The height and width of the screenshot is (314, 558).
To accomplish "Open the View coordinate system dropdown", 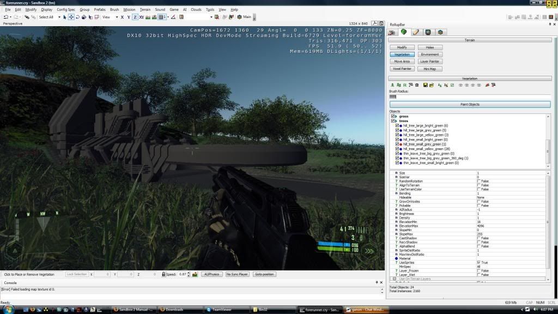I will point(117,17).
